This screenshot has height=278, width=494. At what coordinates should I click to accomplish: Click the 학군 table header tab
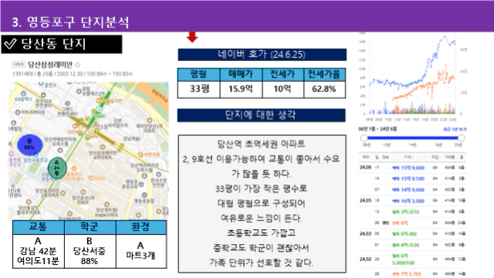click(90, 227)
